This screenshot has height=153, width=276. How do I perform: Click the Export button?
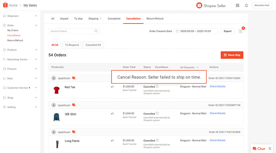227,31
